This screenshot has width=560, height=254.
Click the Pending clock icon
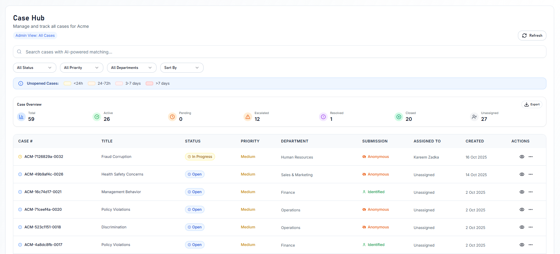[x=172, y=117]
